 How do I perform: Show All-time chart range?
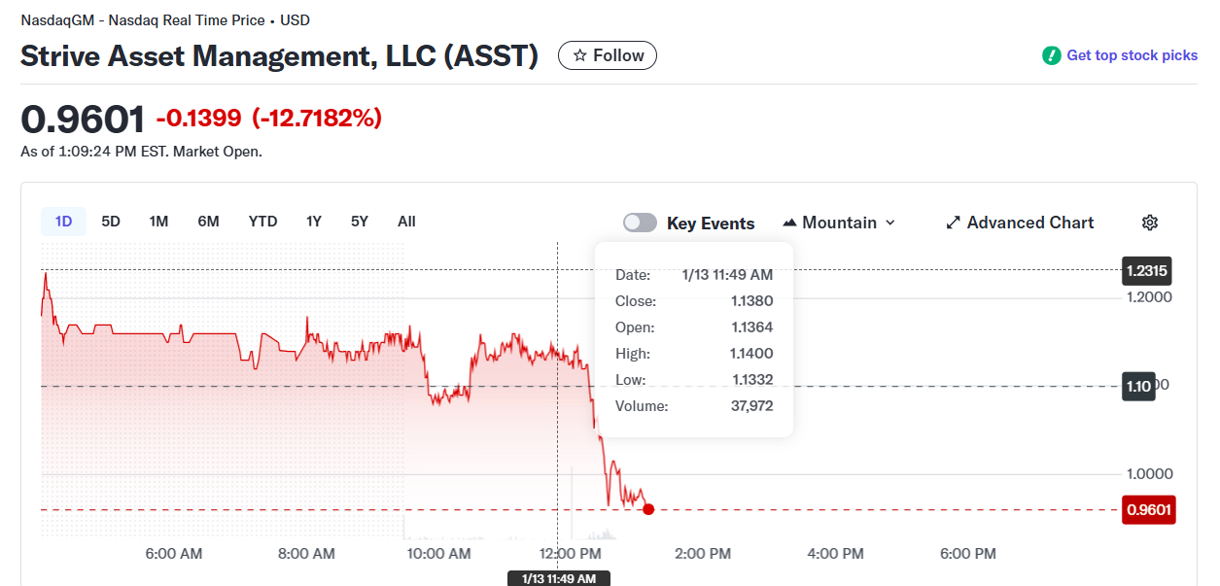point(406,222)
